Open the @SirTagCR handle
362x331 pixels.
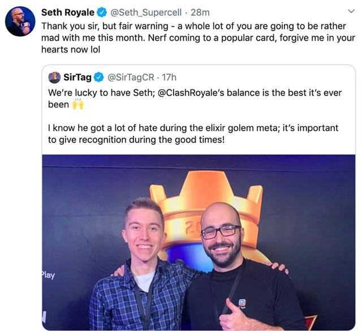click(x=131, y=77)
